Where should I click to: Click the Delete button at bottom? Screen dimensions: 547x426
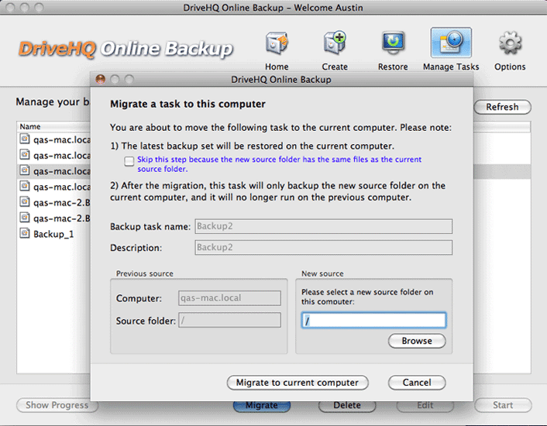(x=347, y=405)
